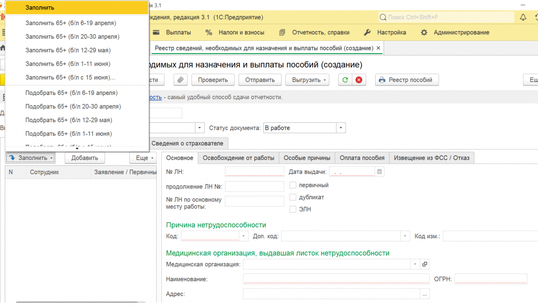
Task: Toggle the ЭЛН checkbox
Action: tap(293, 209)
